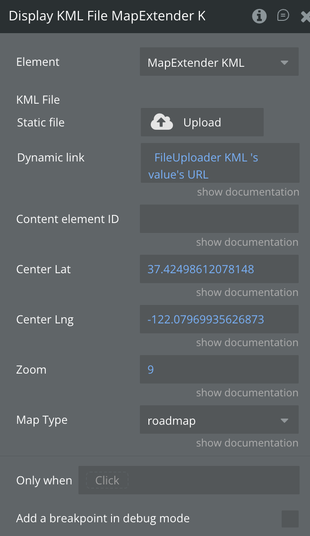The image size is (310, 536).
Task: Open the Element dropdown MapExtender KML
Action: [219, 63]
